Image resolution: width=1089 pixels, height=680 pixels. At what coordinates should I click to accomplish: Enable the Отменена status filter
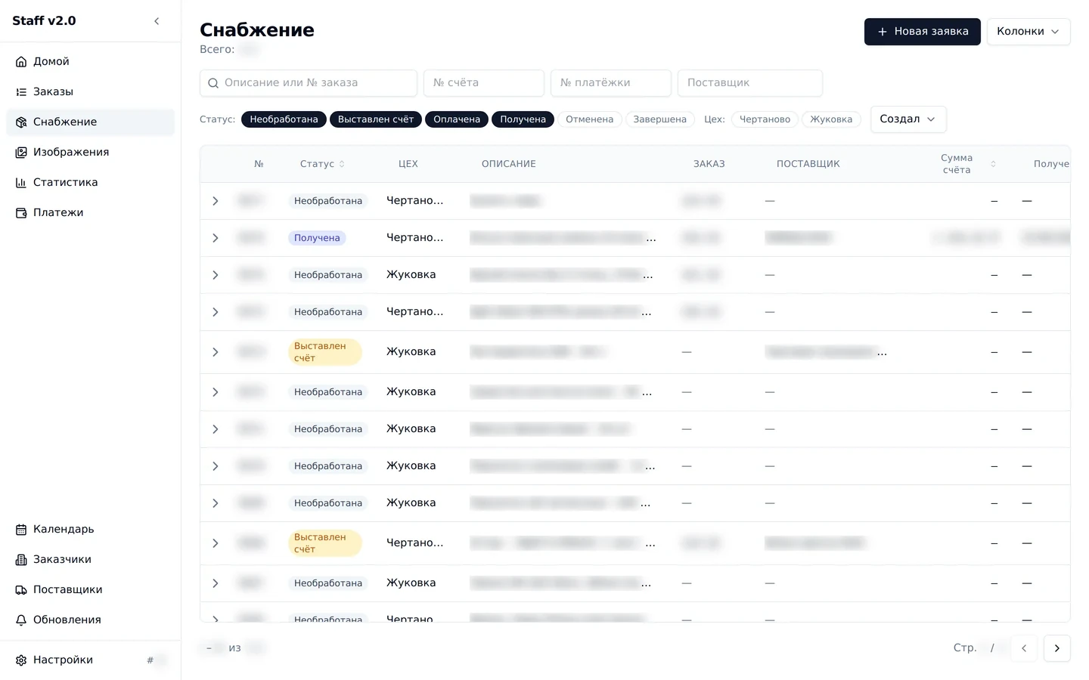(590, 119)
